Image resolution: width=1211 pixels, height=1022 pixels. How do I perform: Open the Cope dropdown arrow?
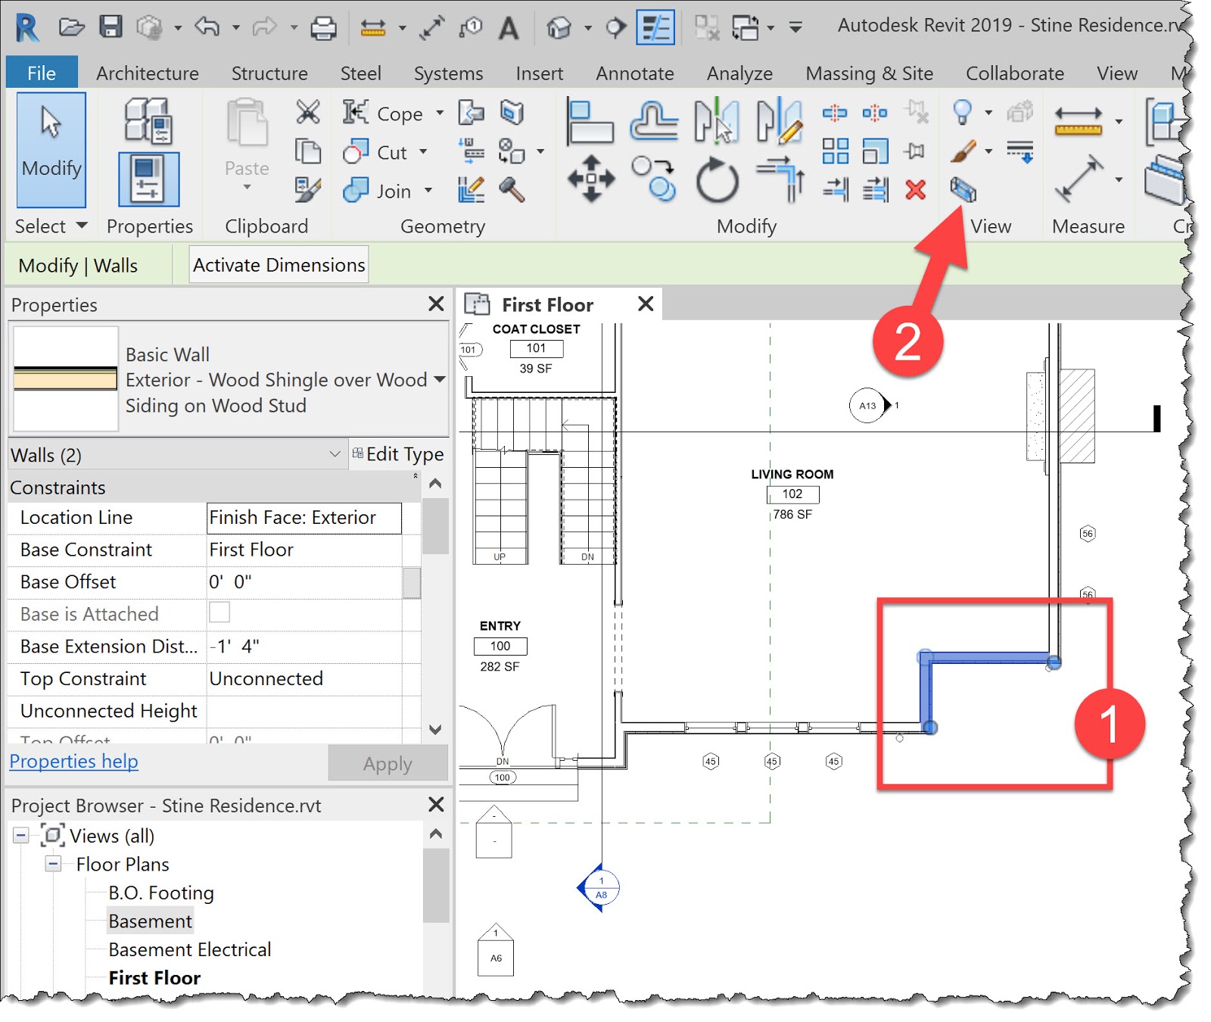440,114
